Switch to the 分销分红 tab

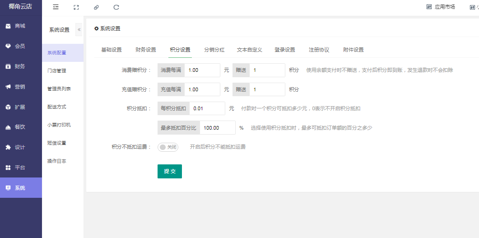click(x=214, y=50)
